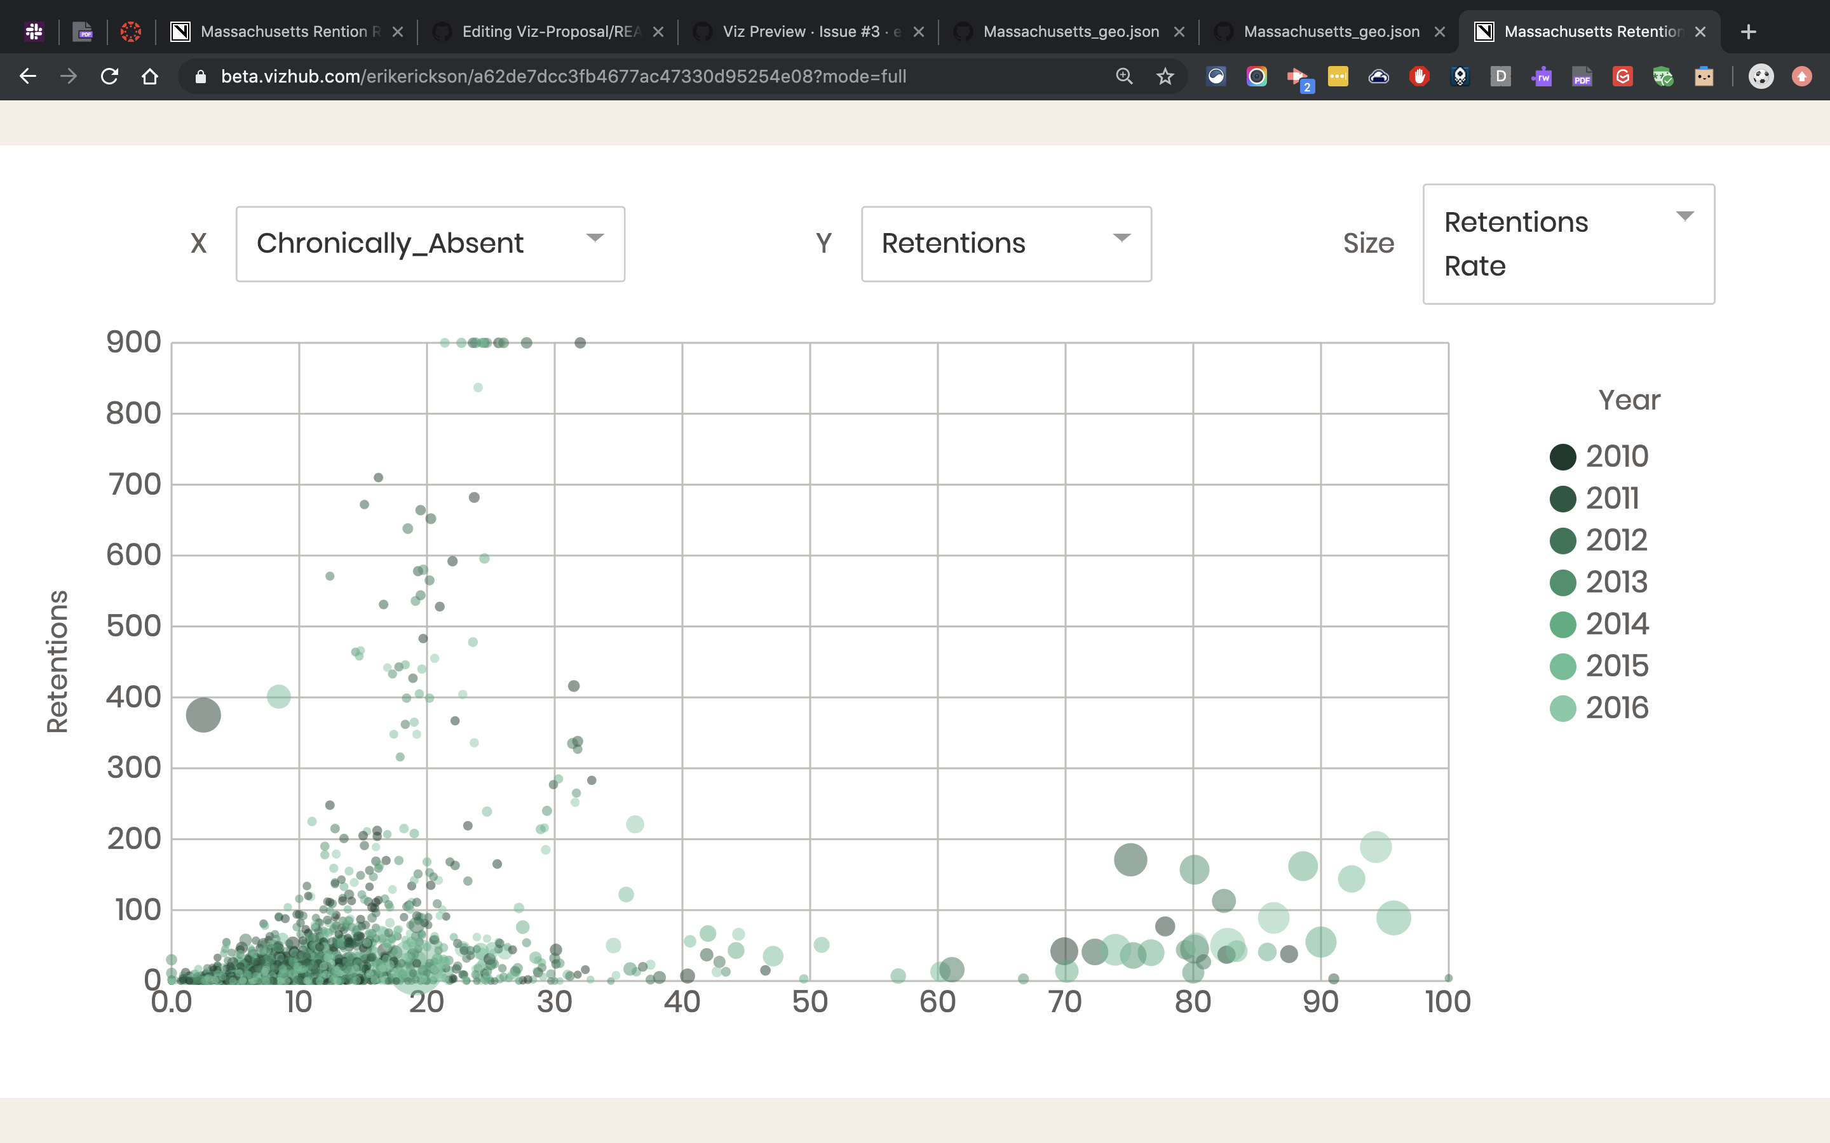Bookmark this page with the star icon

1165,76
